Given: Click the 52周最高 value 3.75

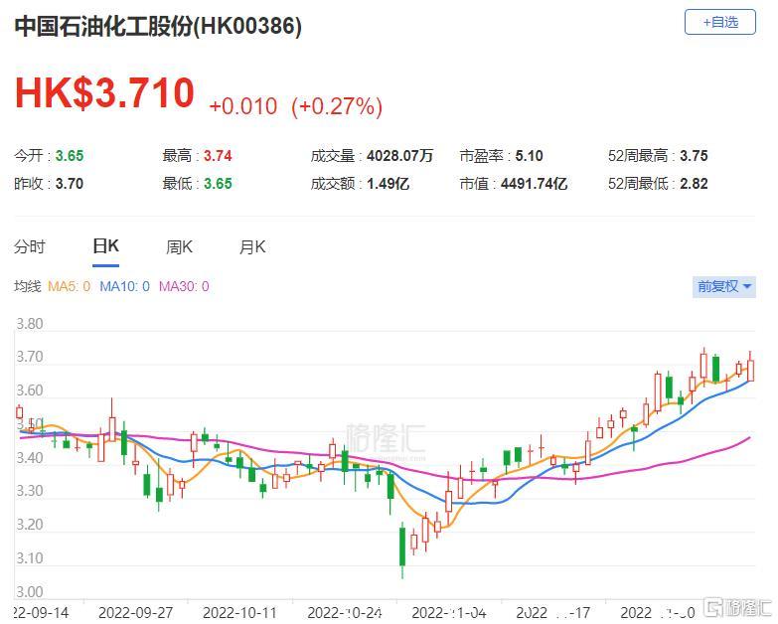Looking at the screenshot, I should point(694,156).
